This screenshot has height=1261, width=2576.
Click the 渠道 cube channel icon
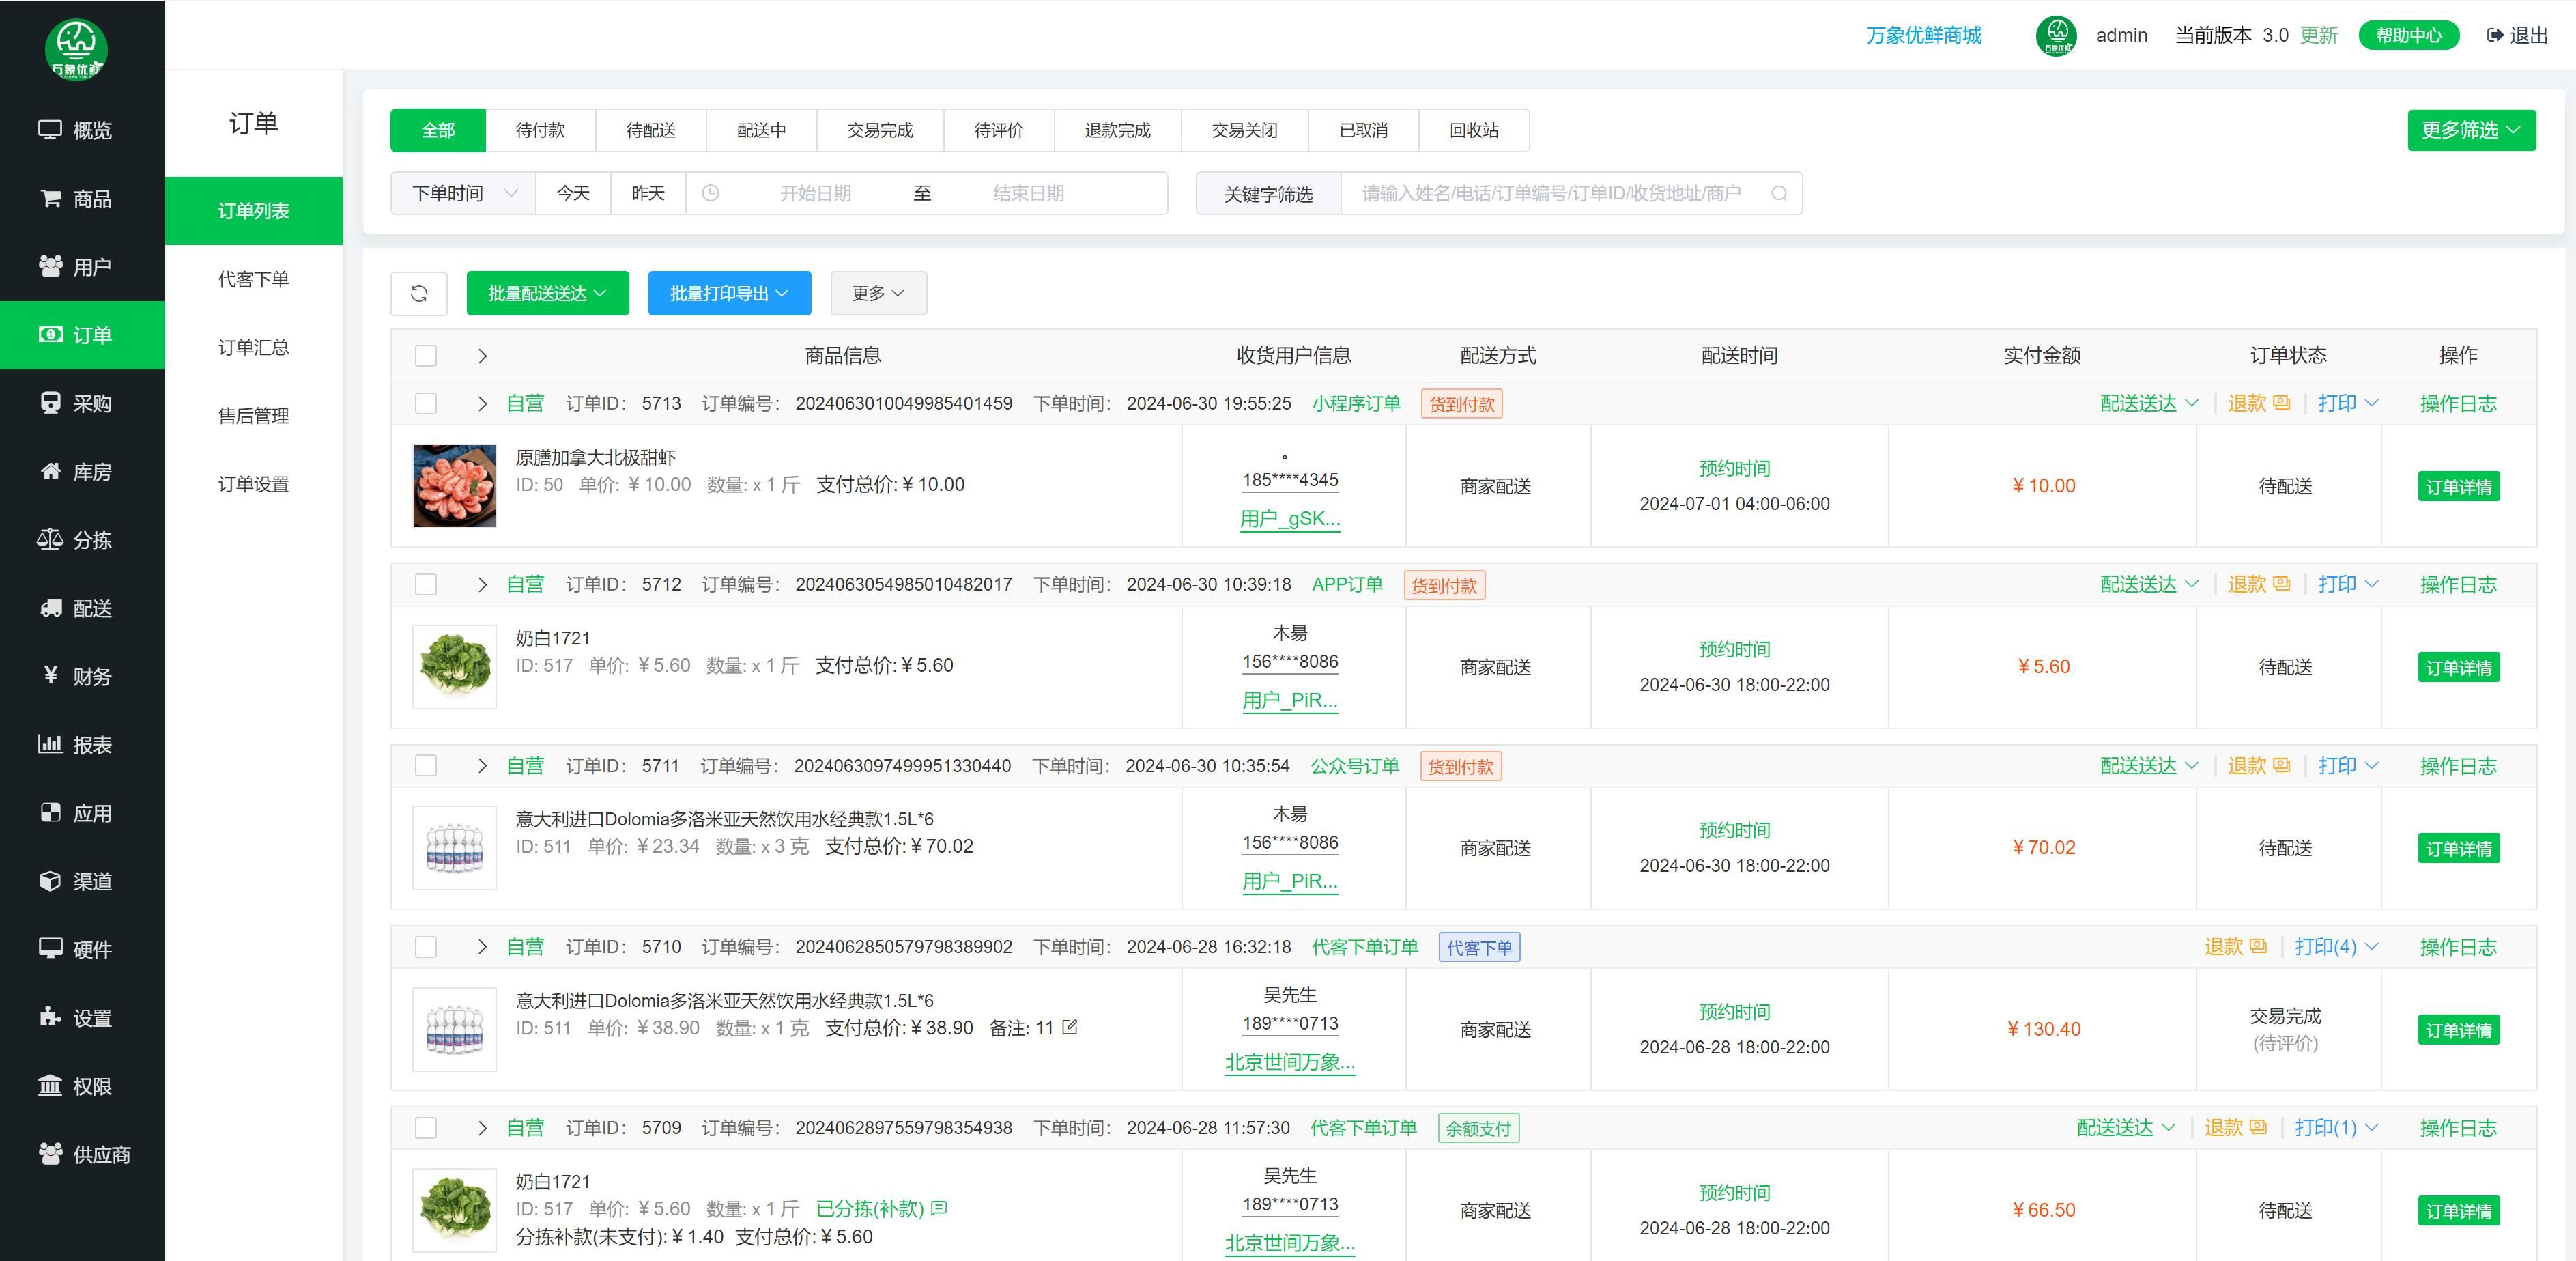pyautogui.click(x=50, y=880)
